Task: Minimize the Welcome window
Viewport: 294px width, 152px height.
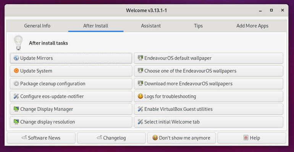Action: pyautogui.click(x=260, y=11)
